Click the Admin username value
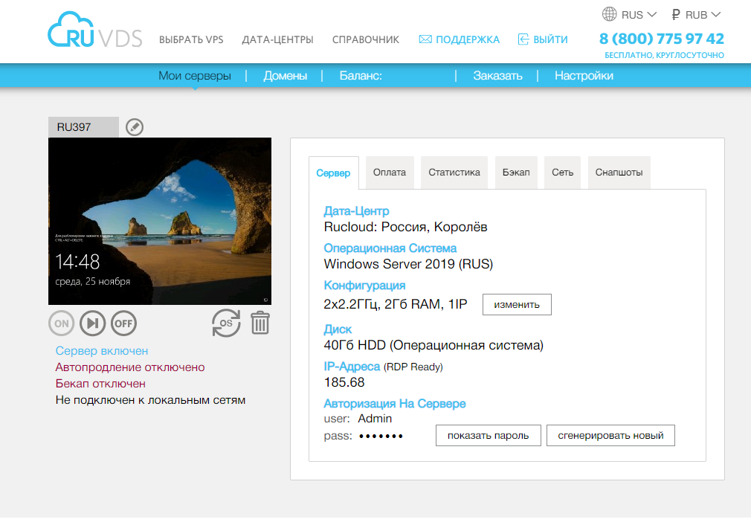751x528 pixels. [x=375, y=418]
